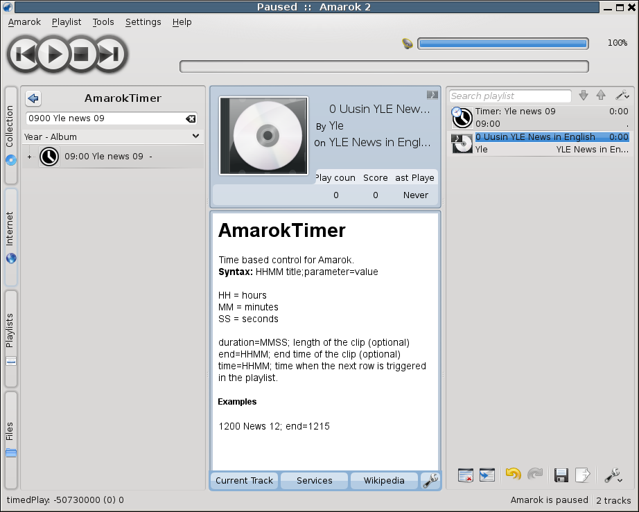Click the timer clock icon in playlist
This screenshot has height=512, width=639.
(x=462, y=117)
